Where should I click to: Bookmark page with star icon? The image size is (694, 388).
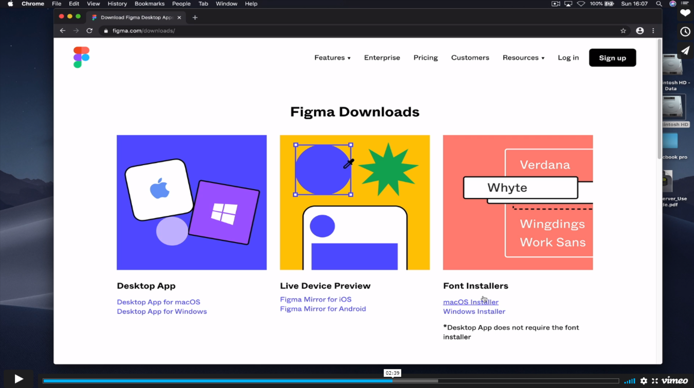(623, 31)
